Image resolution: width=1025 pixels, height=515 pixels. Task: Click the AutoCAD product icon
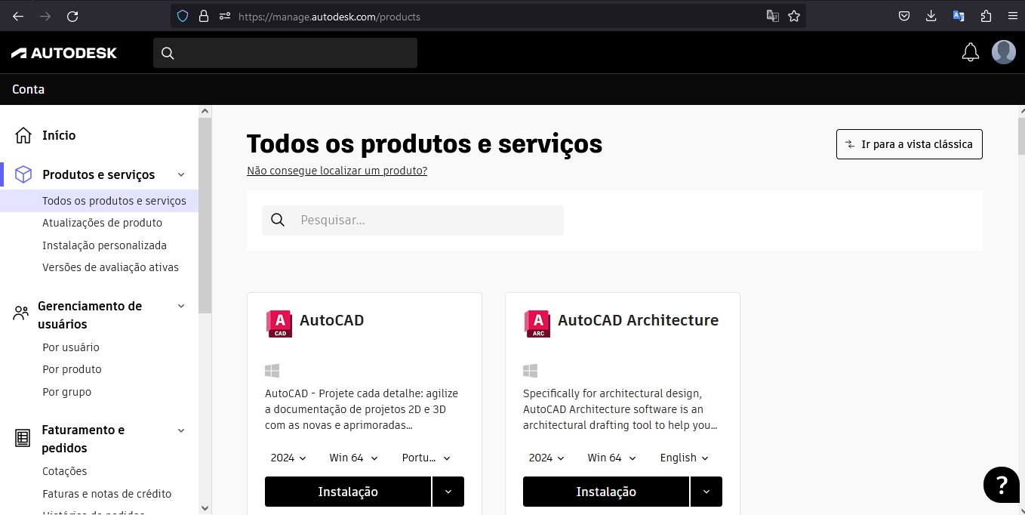click(x=279, y=323)
